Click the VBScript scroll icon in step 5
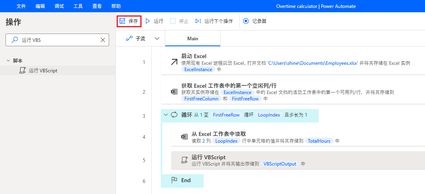425x194 pixels. [x=184, y=160]
